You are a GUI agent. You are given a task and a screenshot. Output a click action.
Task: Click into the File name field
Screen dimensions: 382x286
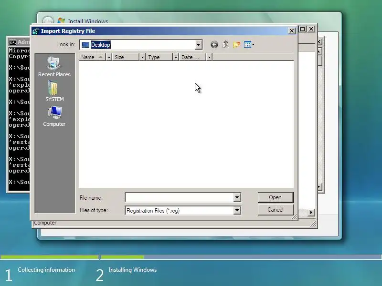[x=180, y=197]
